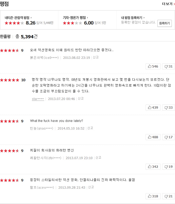Report the review by 쾌활한사자
Viewport: 175px width, 204px height.
point(98,158)
